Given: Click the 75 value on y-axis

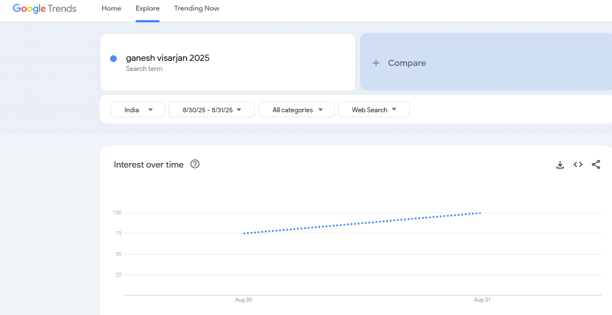Looking at the screenshot, I should [x=119, y=233].
